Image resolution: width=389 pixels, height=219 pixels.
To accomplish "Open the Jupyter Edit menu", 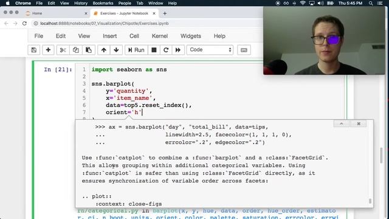I will coord(61,36).
